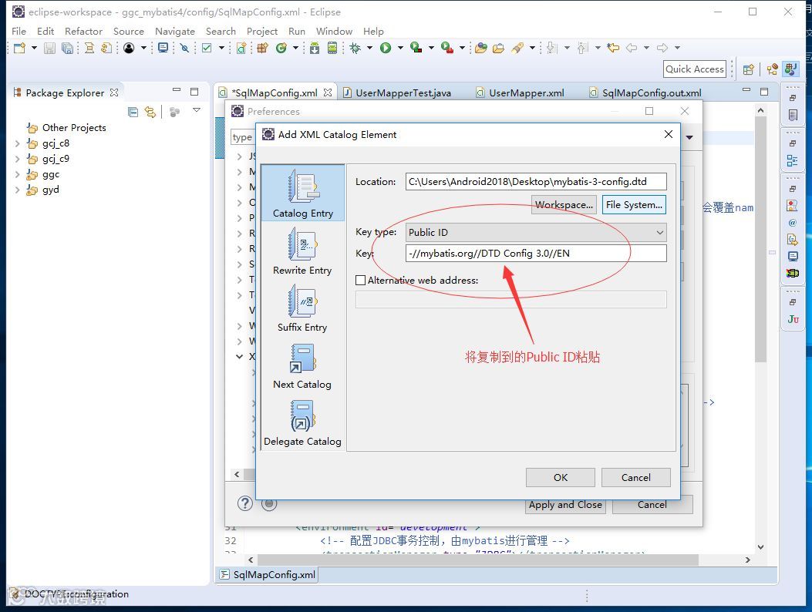Expand the gcj_c8 project
The height and width of the screenshot is (612, 812).
18,143
